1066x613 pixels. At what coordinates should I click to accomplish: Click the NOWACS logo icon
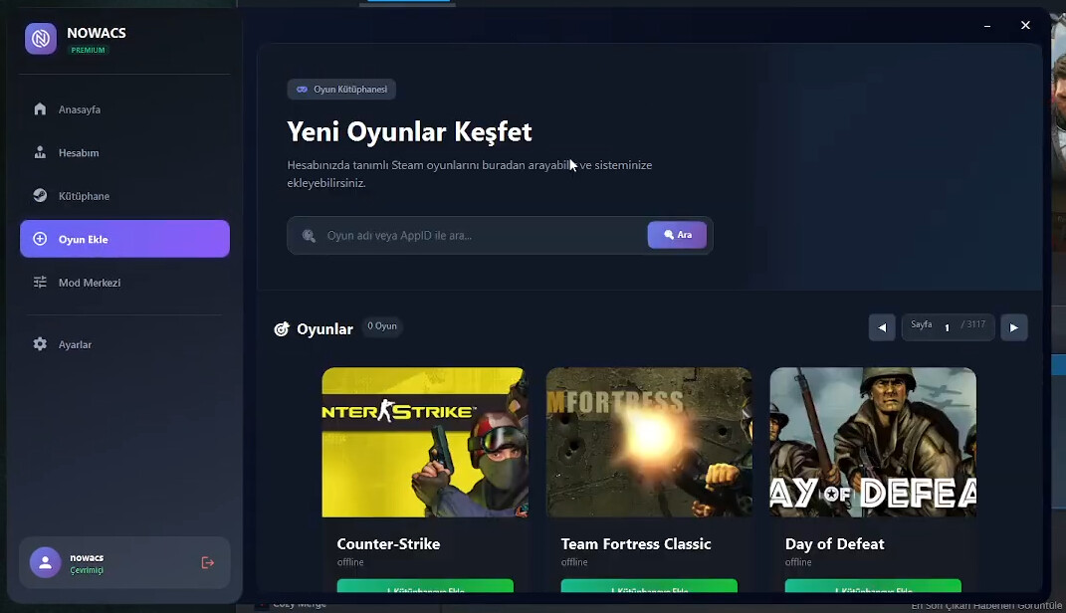coord(41,38)
